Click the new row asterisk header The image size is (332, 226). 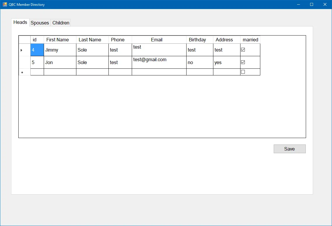24,72
